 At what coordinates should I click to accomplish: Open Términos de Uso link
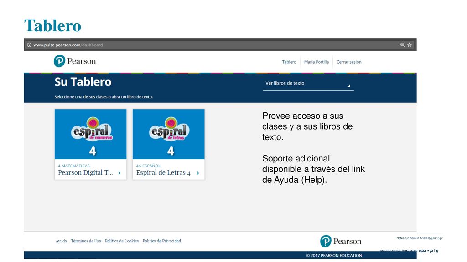click(x=86, y=241)
